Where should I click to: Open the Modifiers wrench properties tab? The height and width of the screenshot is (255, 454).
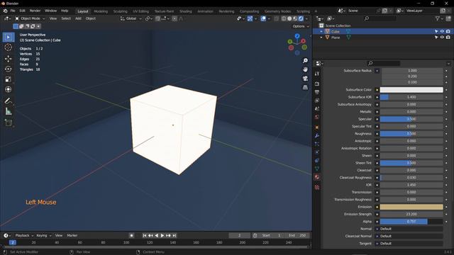tap(317, 135)
